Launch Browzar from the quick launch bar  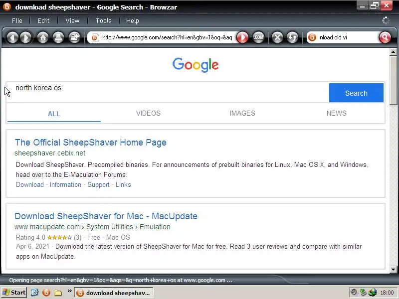46,293
